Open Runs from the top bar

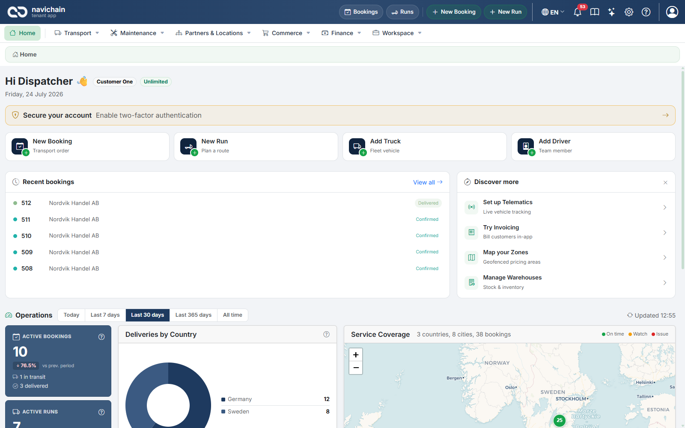402,12
